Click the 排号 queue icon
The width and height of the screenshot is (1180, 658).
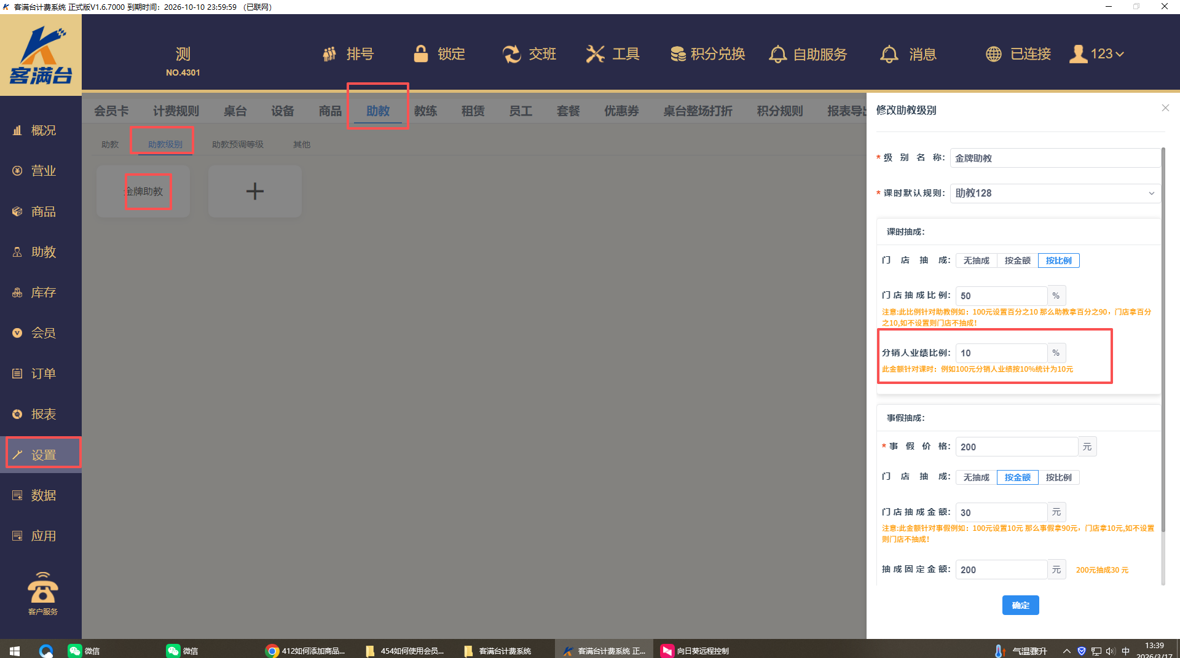330,54
